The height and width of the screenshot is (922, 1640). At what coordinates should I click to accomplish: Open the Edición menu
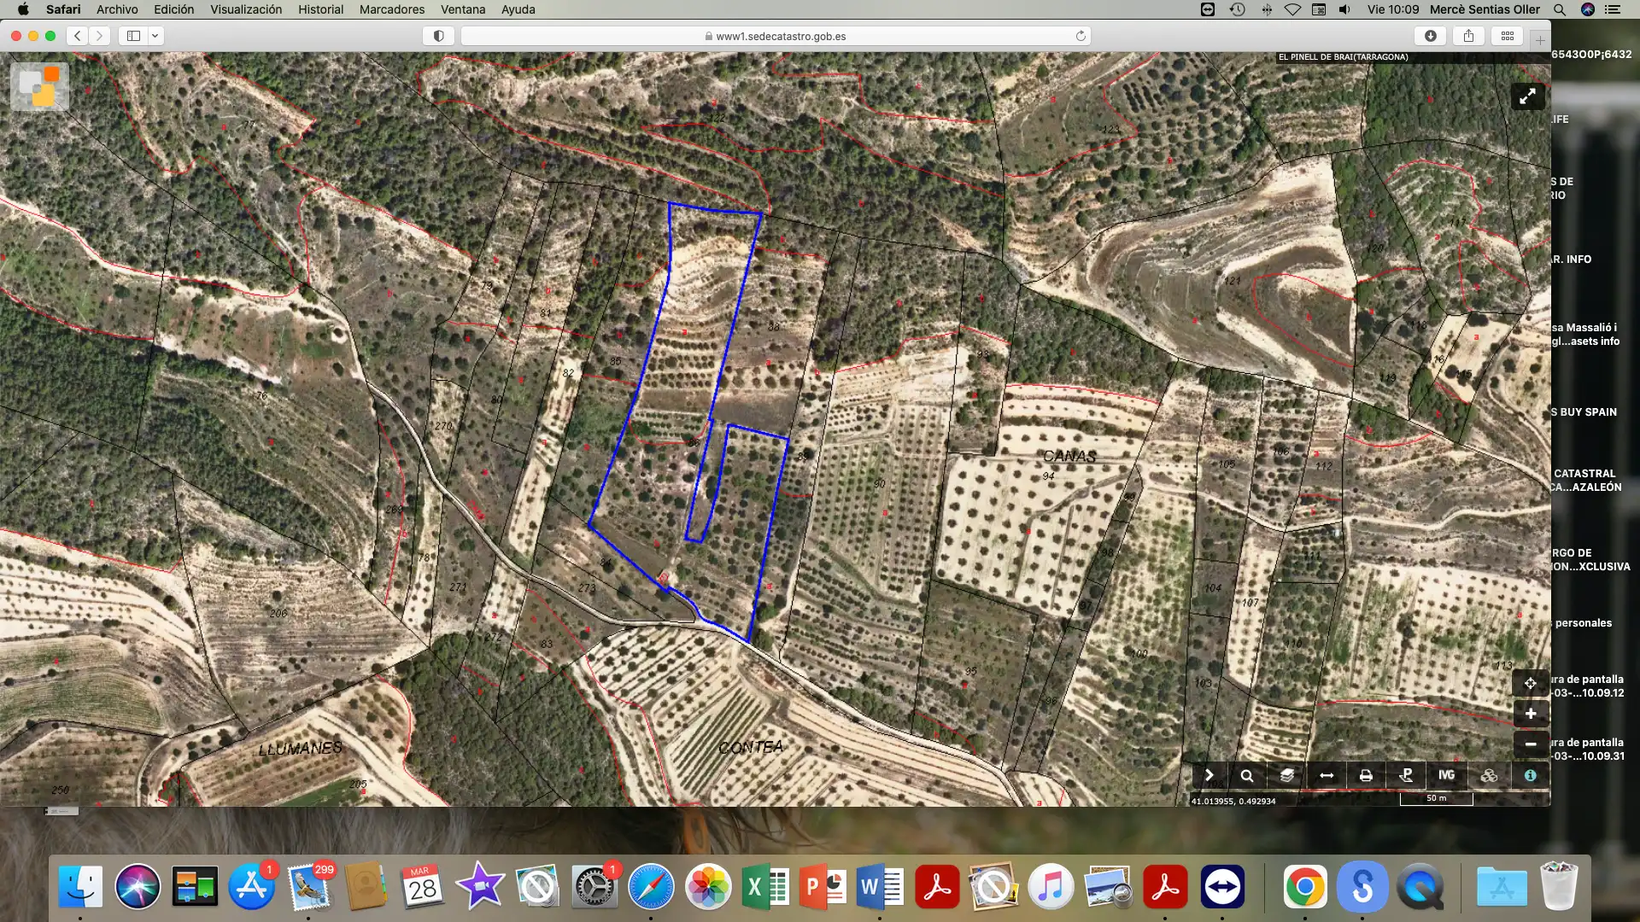(x=173, y=9)
